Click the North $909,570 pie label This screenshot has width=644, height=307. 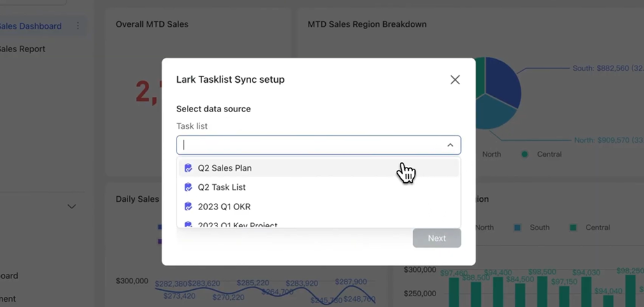click(609, 140)
